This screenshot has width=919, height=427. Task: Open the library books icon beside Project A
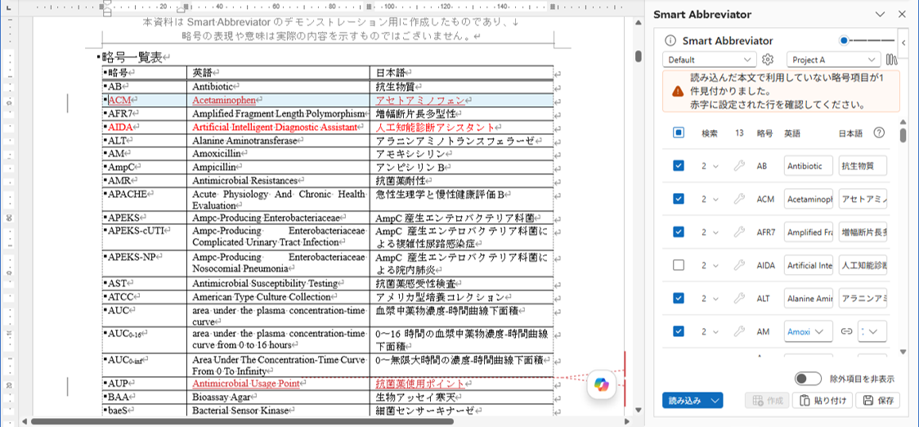(892, 59)
